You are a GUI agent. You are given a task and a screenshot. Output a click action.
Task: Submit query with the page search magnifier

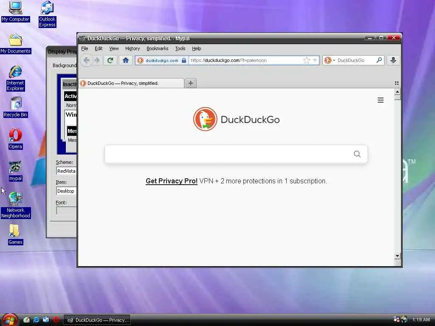click(357, 154)
